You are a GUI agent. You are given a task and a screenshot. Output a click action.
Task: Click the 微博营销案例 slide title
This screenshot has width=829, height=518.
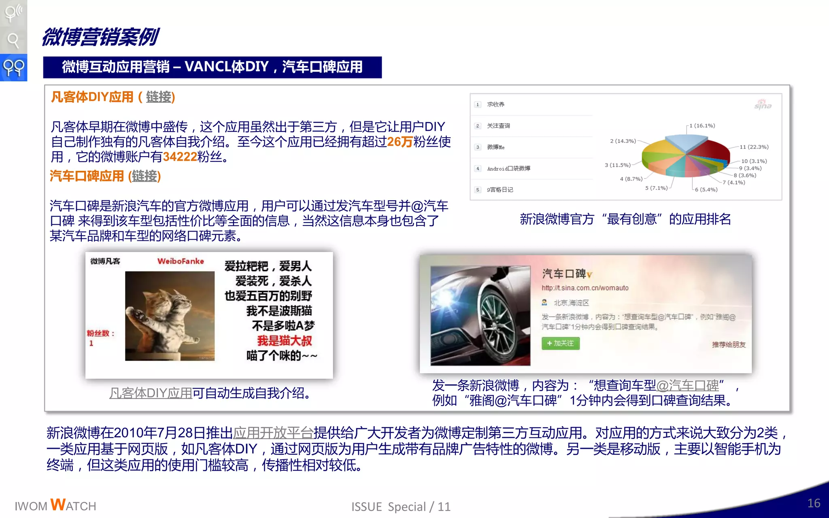[100, 37]
